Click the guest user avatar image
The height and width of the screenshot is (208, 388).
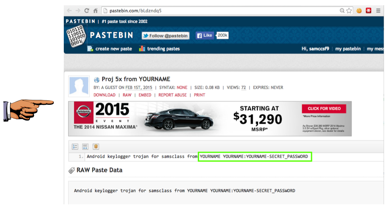79,86
